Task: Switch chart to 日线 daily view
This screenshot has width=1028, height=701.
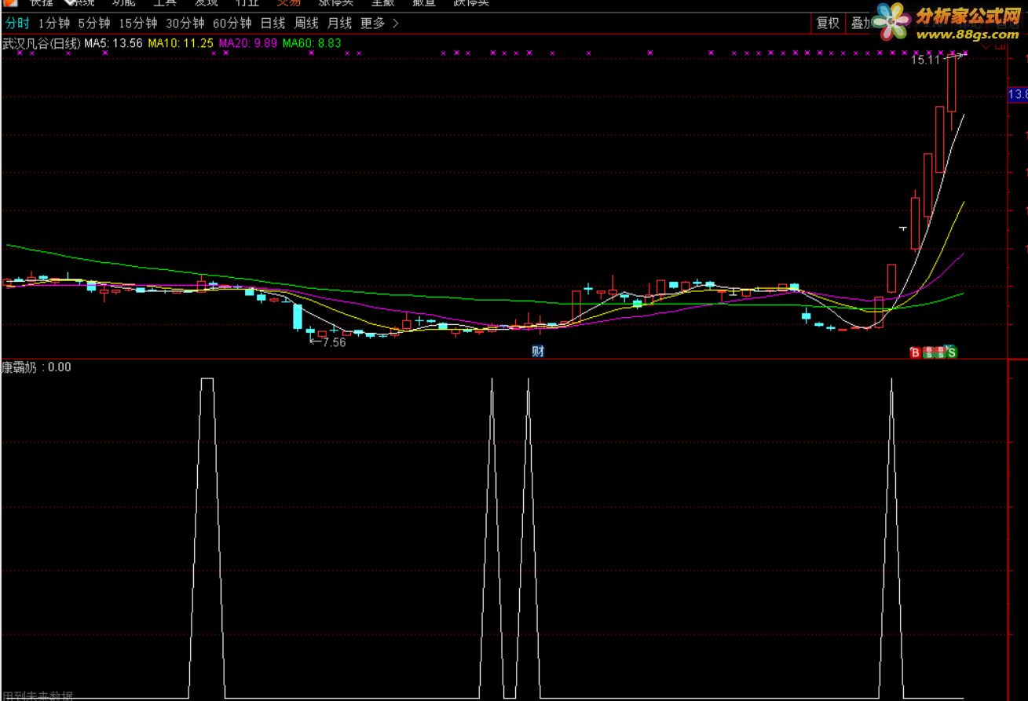Action: click(273, 24)
